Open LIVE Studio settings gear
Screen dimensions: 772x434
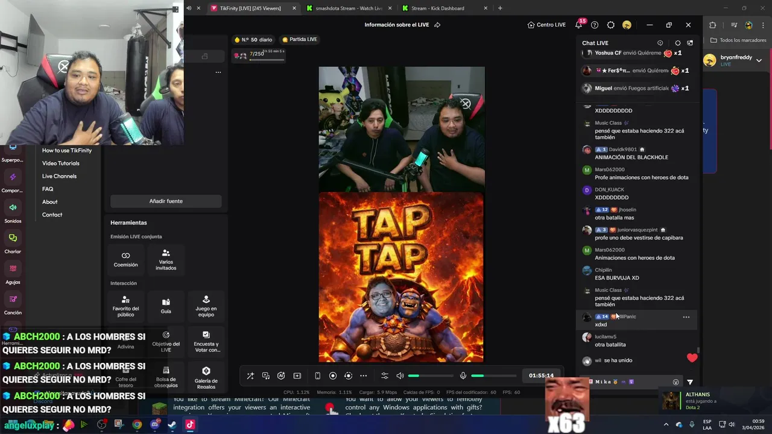[x=611, y=25]
